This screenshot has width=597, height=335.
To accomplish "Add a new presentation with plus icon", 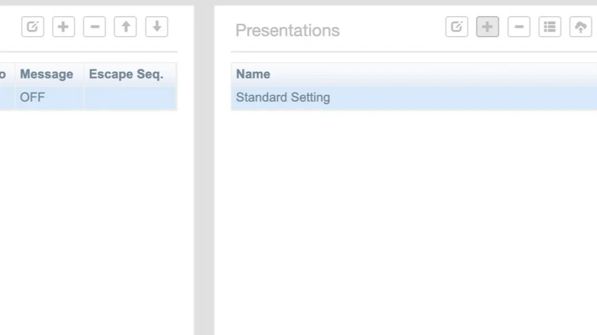I will (x=488, y=27).
